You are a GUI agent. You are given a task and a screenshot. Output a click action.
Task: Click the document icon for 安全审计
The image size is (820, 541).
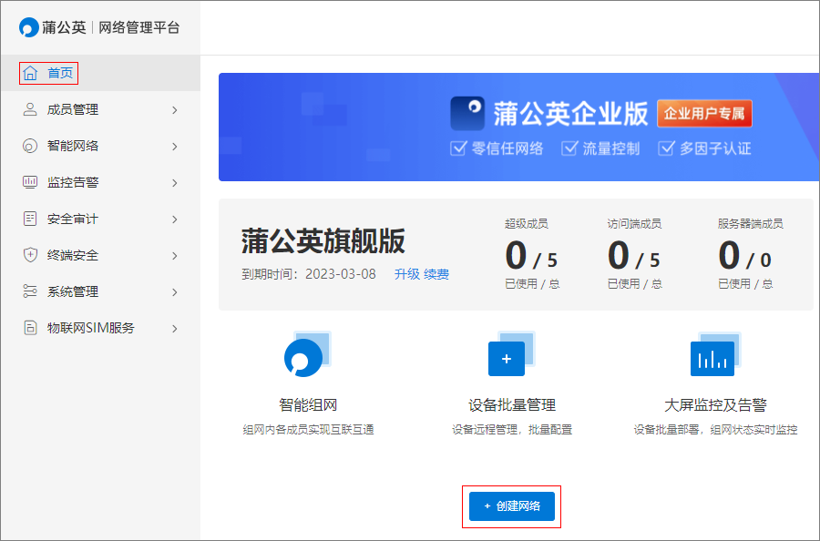[30, 219]
